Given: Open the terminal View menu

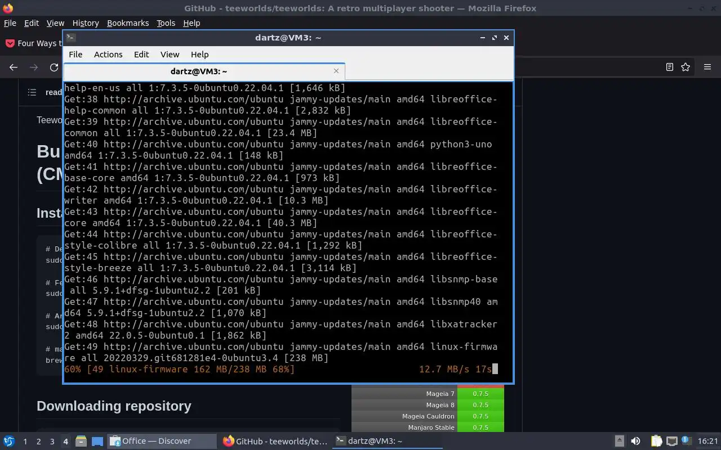Looking at the screenshot, I should [x=170, y=55].
